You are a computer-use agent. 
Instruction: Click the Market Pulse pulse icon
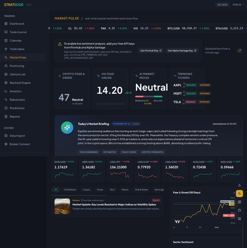click(x=6, y=57)
